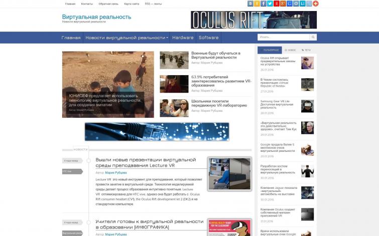Click the Виртуальная реальность tag next to Учителя article
The width and height of the screenshot is (379, 236).
pos(72,233)
